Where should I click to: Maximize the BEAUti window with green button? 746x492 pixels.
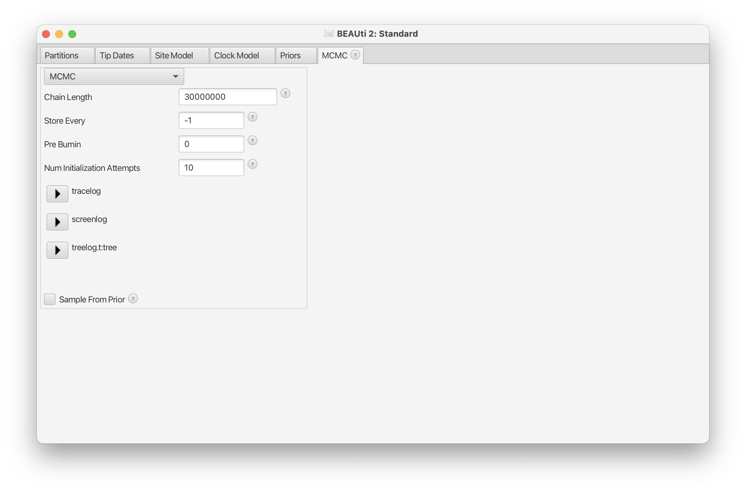72,34
